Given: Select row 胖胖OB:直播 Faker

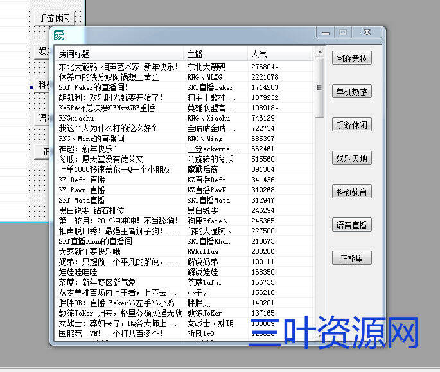Looking at the screenshot, I should pyautogui.click(x=184, y=303).
